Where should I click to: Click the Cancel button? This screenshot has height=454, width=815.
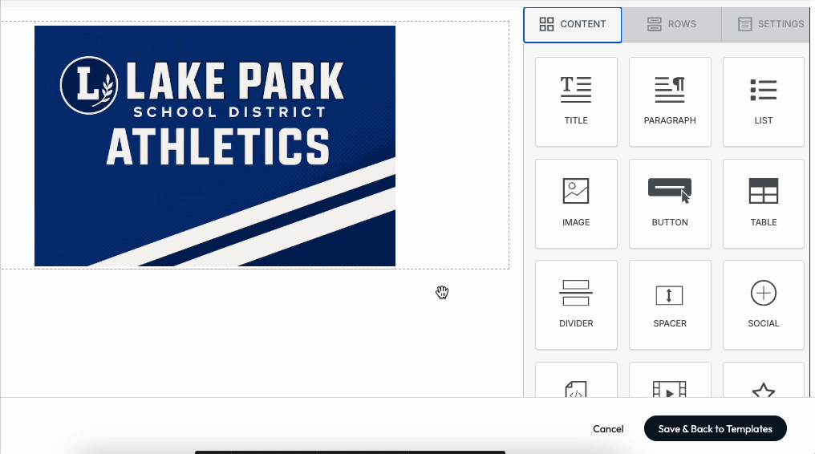pos(608,428)
